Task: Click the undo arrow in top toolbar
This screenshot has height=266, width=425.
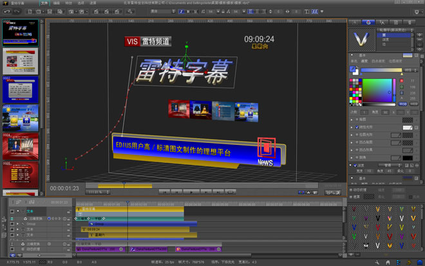Action: pos(8,11)
